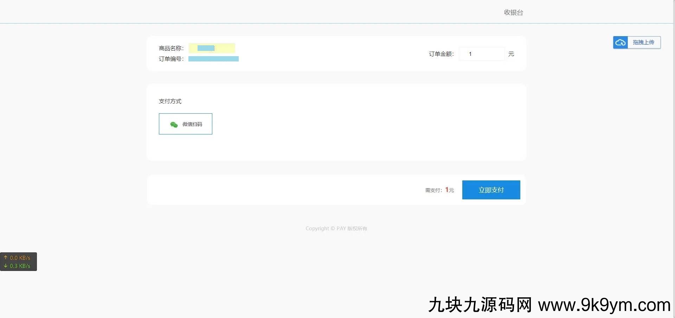Click the www.9k9ym.com watermark URL
This screenshot has width=675, height=318.
[x=604, y=305]
